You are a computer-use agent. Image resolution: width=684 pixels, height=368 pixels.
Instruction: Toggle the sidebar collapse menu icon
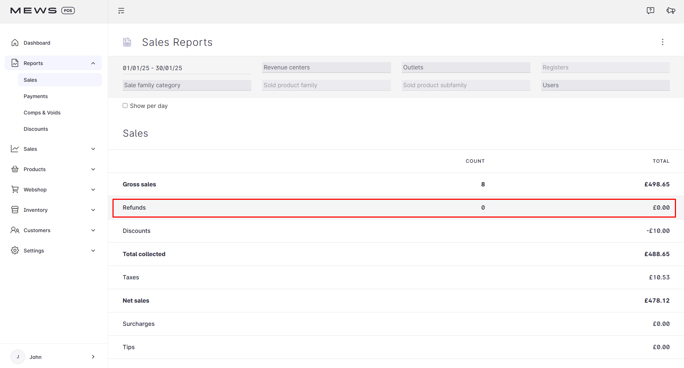[x=121, y=11]
